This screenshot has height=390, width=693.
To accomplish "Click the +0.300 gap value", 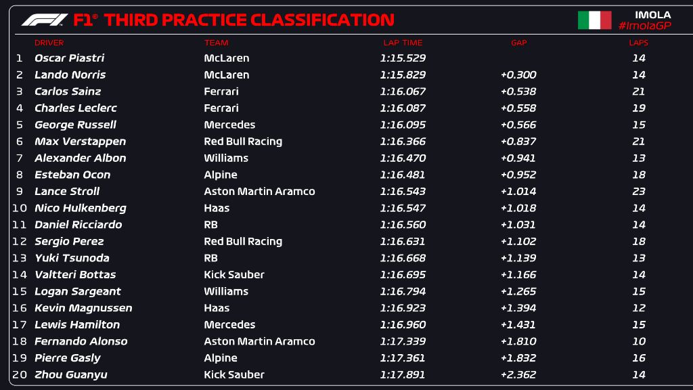I will (518, 74).
